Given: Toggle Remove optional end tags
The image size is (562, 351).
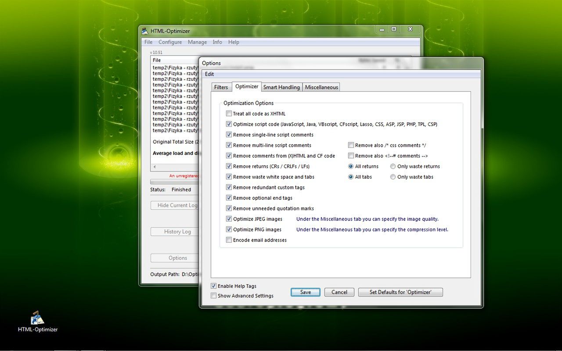Looking at the screenshot, I should tap(229, 198).
